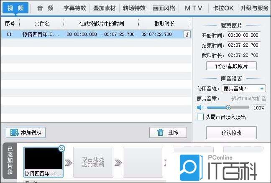Switch to the 视频 tab
271x183 pixels.
[x=15, y=8]
